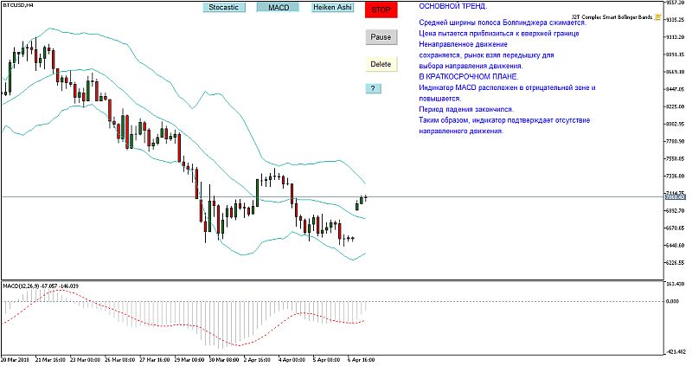692x366 pixels.
Task: Select the Heiken Ashi button
Action: click(x=332, y=8)
